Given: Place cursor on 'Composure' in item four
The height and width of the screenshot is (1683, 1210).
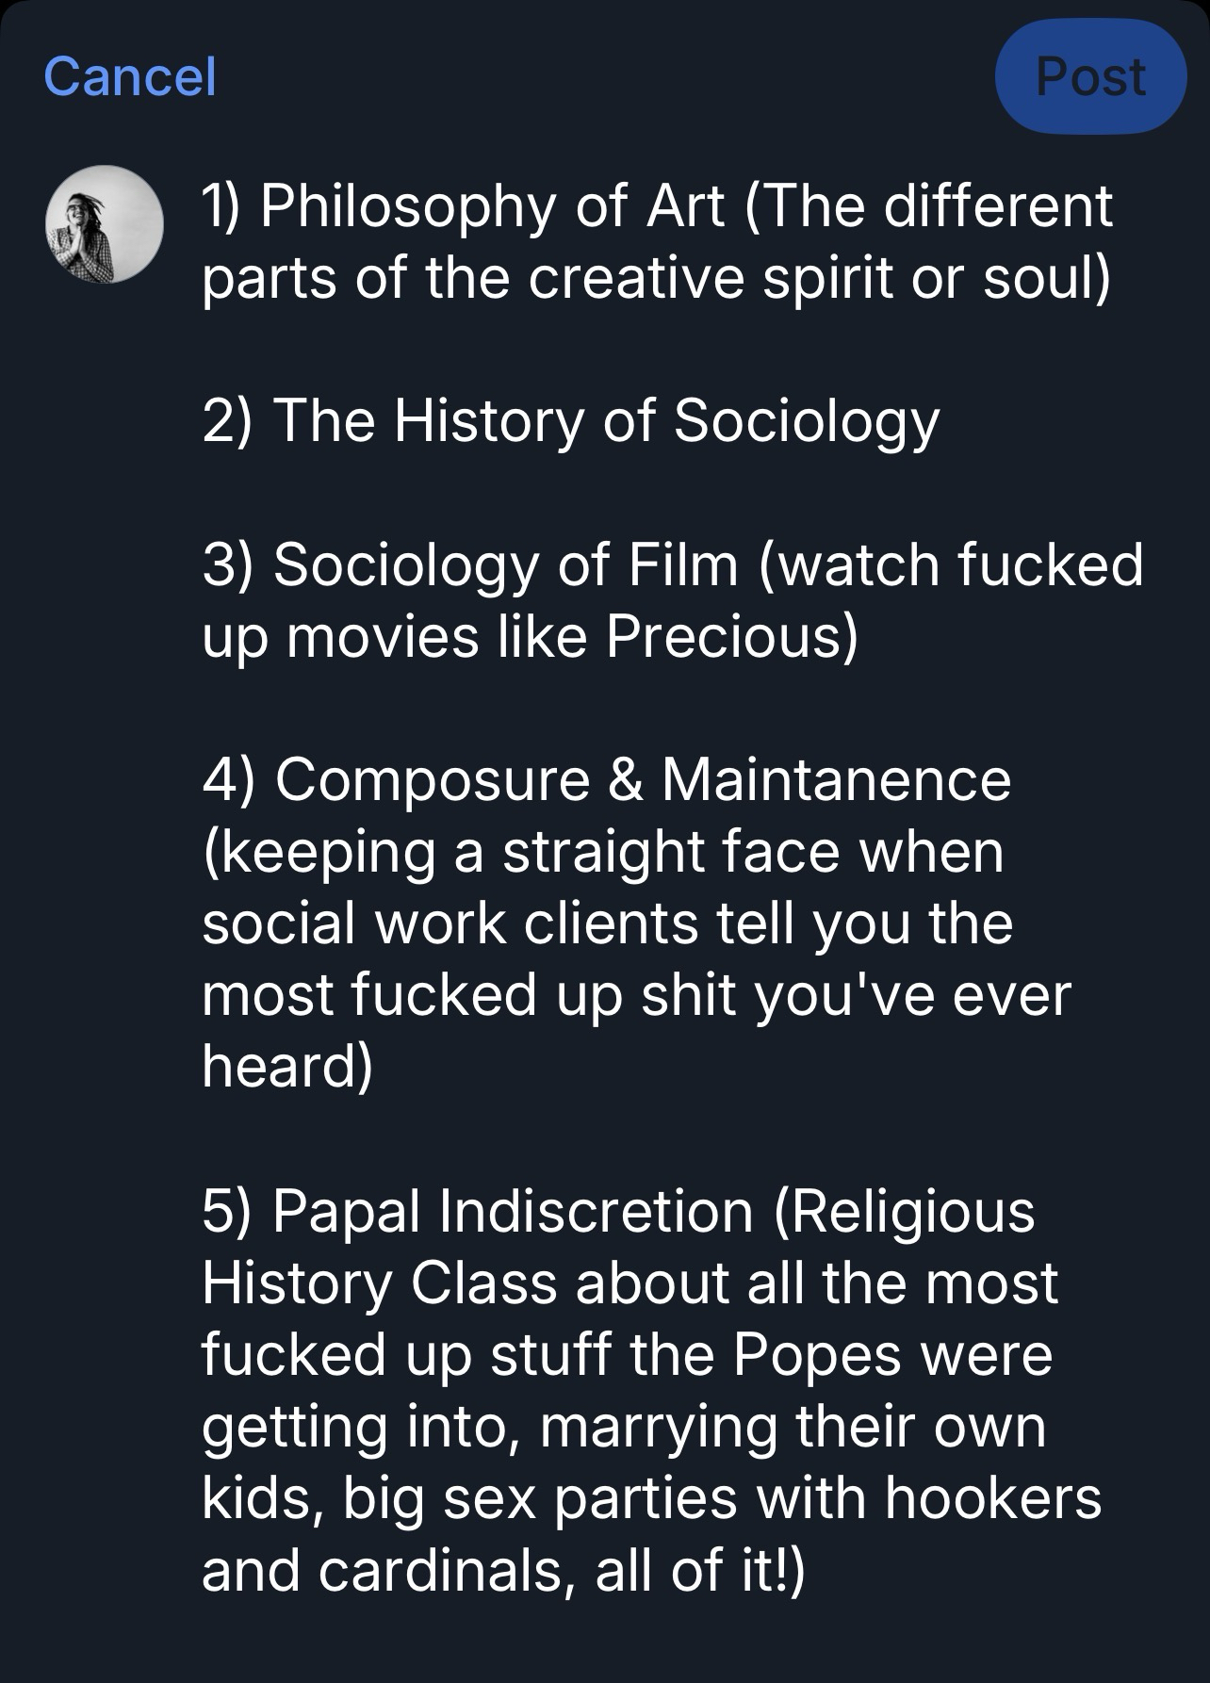Looking at the screenshot, I should click(x=432, y=779).
